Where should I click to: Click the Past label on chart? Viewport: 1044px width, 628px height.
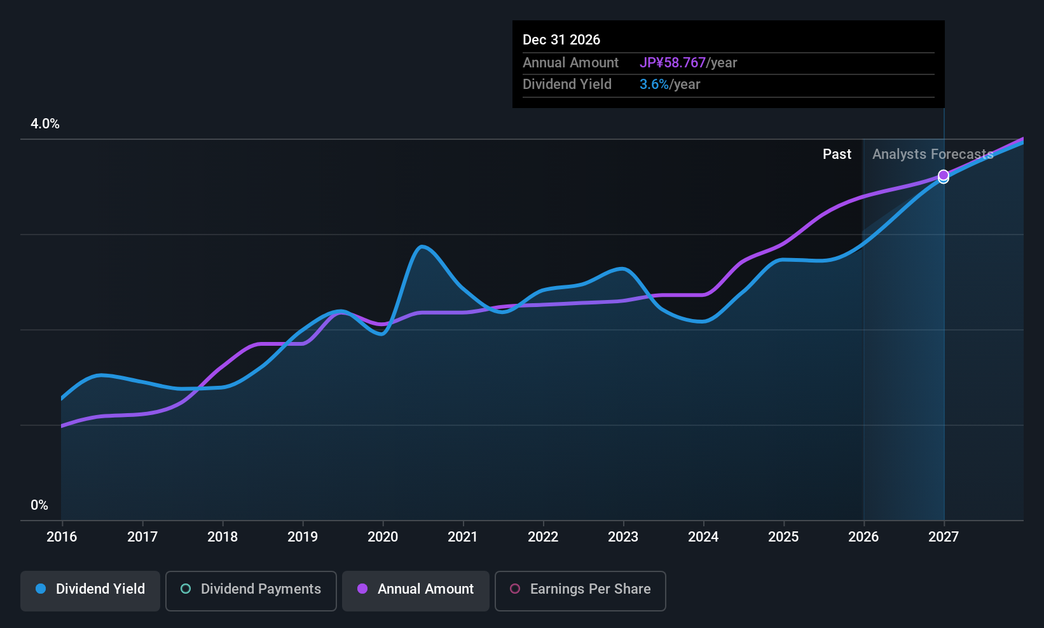[837, 154]
